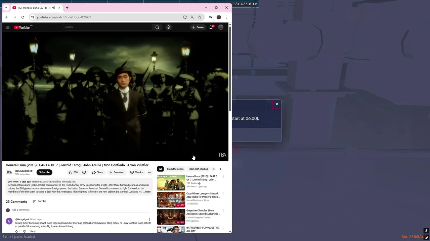
Task: Reload the YouTube page
Action: click(x=23, y=17)
